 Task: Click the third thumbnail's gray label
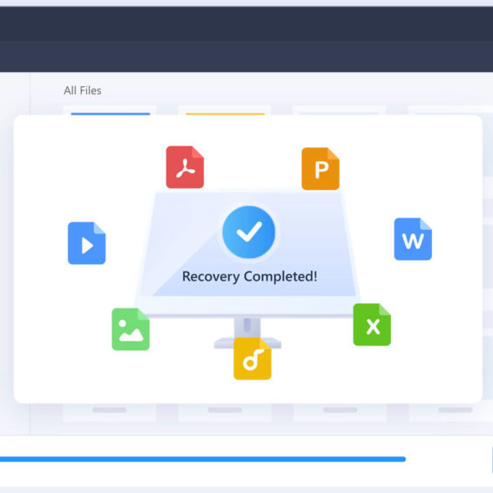(x=341, y=409)
